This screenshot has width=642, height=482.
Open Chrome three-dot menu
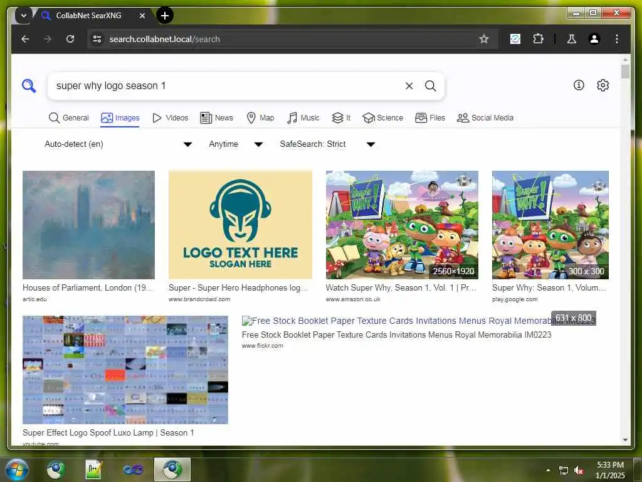[x=617, y=39]
